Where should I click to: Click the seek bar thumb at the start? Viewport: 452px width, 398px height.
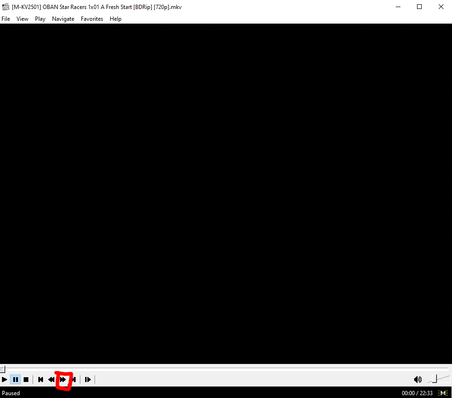[x=2, y=369]
